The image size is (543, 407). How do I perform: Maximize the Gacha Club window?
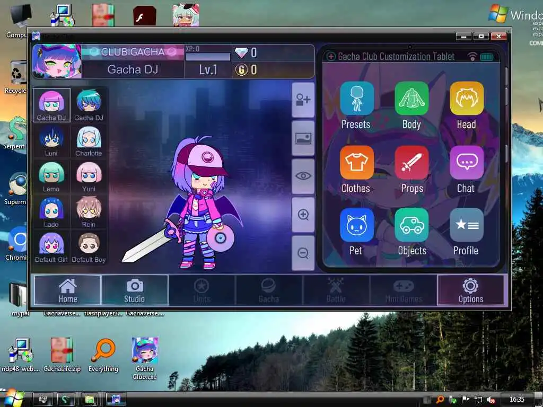[481, 37]
